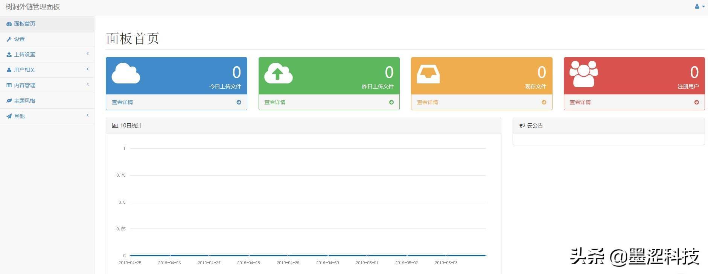
Task: Open the 主题风格 sidebar item
Action: (x=47, y=101)
